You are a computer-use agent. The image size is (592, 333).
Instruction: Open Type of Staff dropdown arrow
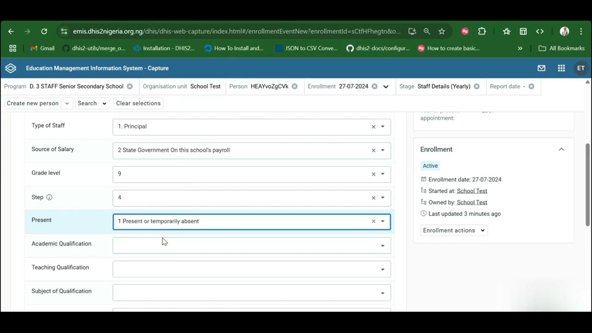pos(382,127)
